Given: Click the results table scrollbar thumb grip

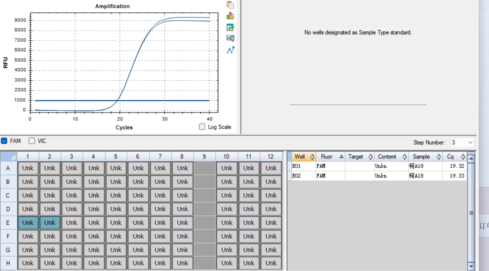Looking at the screenshot, I should [471, 213].
